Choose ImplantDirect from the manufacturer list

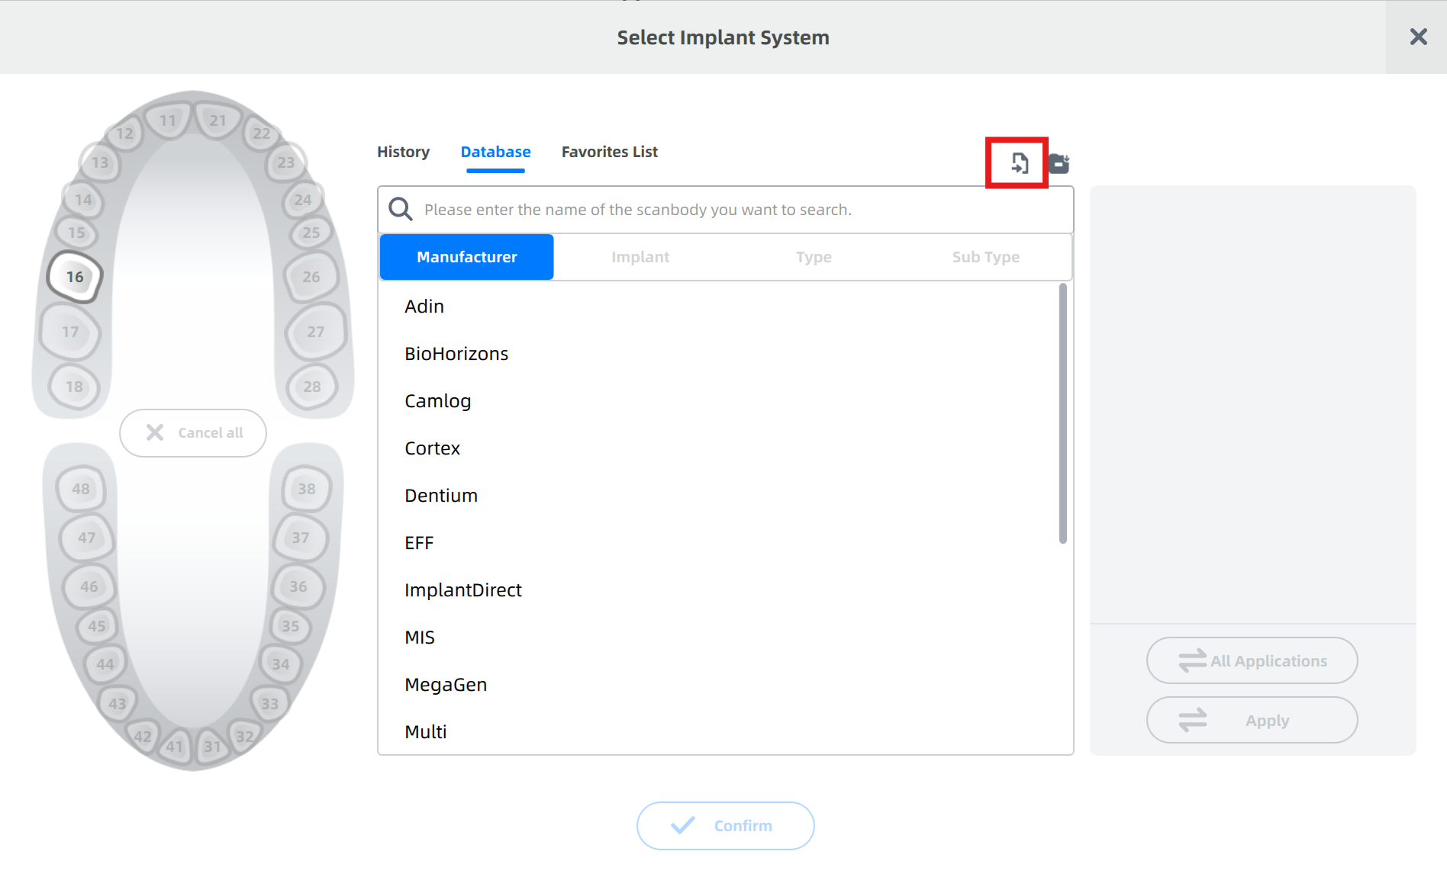click(720, 590)
